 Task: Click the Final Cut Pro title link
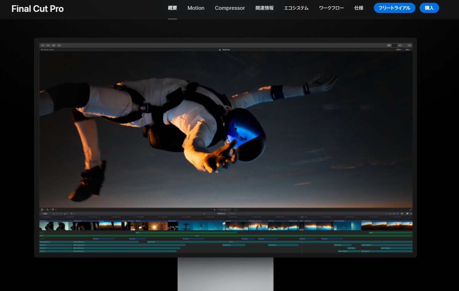[37, 9]
